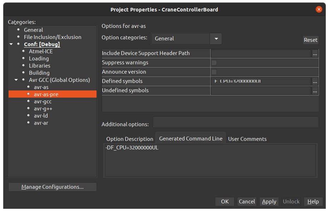Image resolution: width=329 pixels, height=212 pixels.
Task: Select avr-gcc in the categories tree
Action: (43, 102)
